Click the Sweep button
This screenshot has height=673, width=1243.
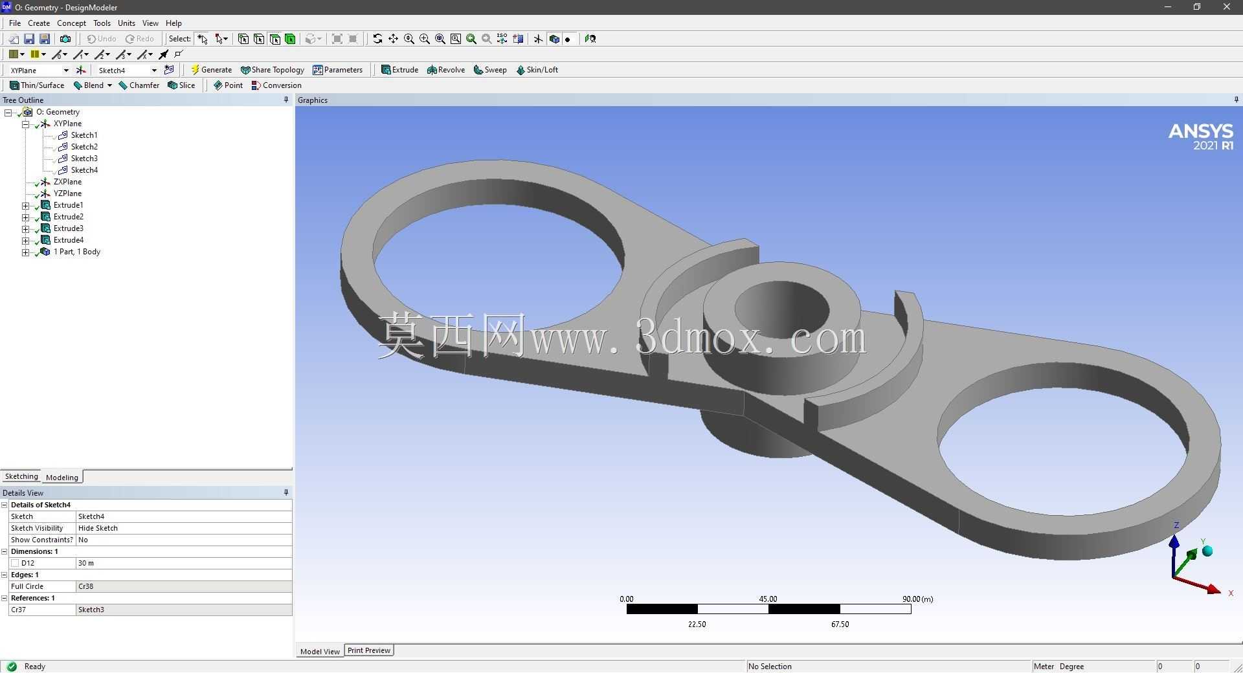click(x=490, y=70)
